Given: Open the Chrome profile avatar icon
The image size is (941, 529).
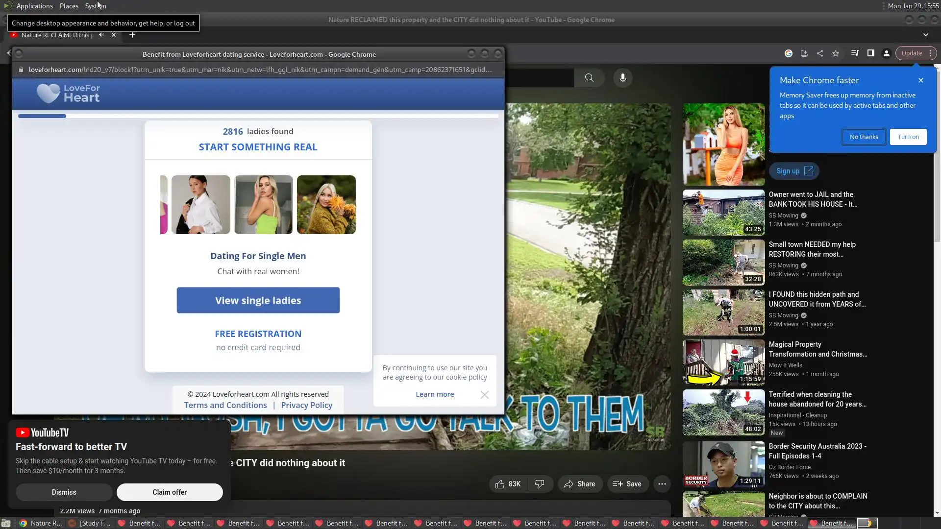Looking at the screenshot, I should [887, 53].
